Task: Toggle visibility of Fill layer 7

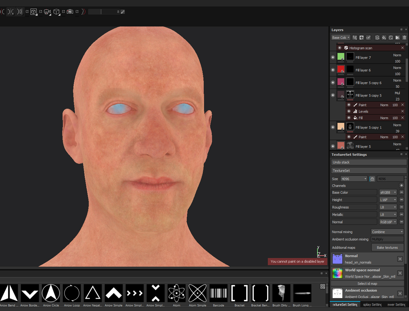Action: [x=333, y=57]
